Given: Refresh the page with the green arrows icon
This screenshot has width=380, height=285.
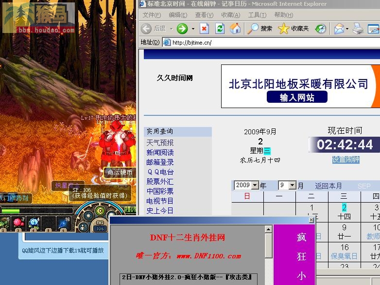Looking at the screenshot, I should (x=220, y=29).
